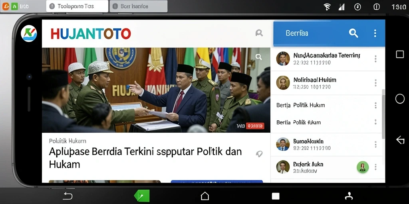This screenshot has height=204, width=409.
Task: Click the orange icon in the top-left bar
Action: tap(6, 6)
